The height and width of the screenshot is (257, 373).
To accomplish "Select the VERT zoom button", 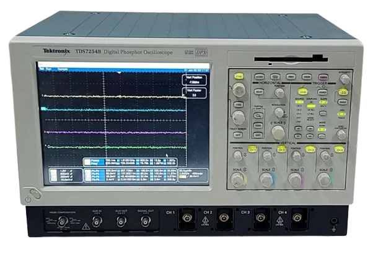I will coord(258,135).
